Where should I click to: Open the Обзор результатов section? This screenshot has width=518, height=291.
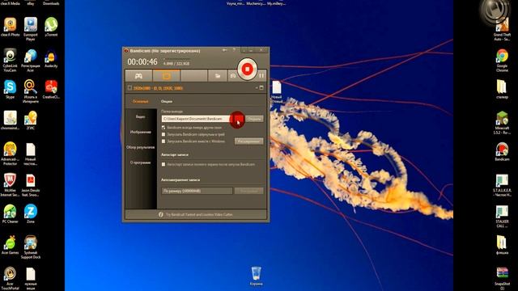click(x=140, y=147)
